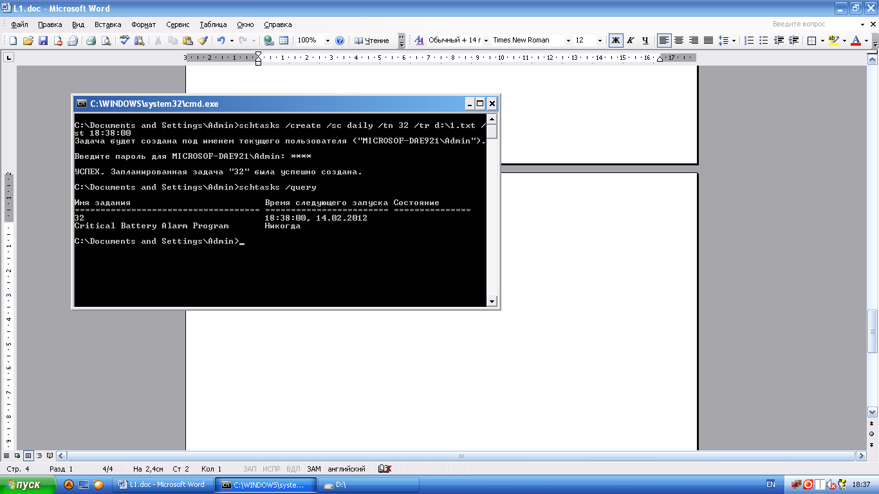Open the Research binoculars tool
The height and width of the screenshot is (494, 879).
(139, 41)
